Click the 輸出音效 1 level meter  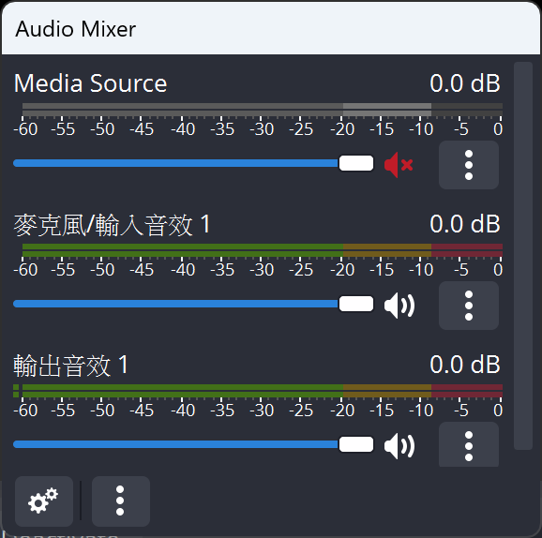click(258, 391)
